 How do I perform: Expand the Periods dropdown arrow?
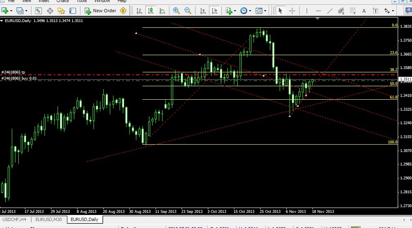click(250, 11)
